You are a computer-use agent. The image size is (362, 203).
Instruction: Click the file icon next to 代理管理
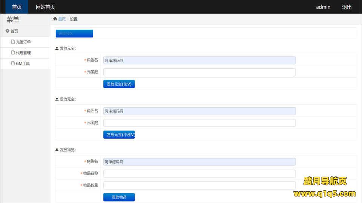(13, 53)
